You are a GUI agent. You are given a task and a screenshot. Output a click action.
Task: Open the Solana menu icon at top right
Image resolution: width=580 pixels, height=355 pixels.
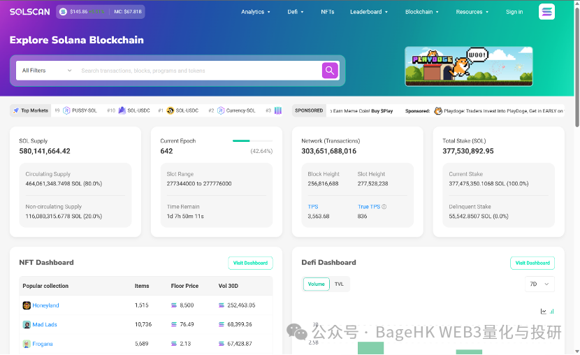point(546,12)
